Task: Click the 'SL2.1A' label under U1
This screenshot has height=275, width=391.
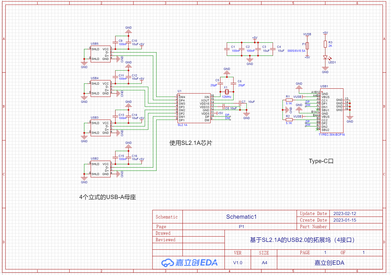Action: coord(182,125)
